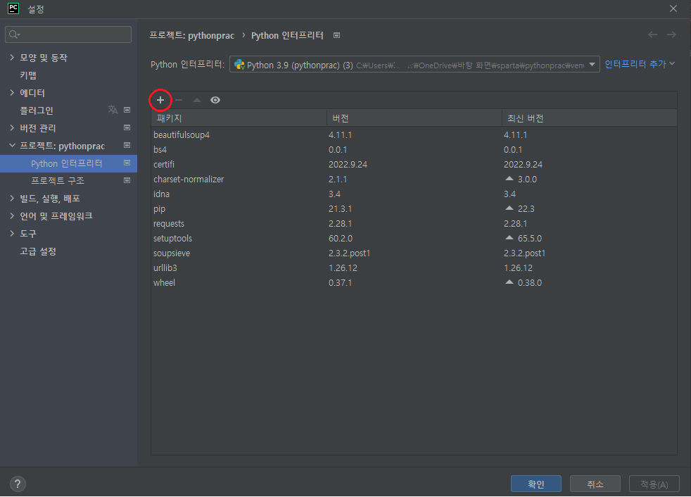691x497 pixels.
Task: Open the Python 인터프리터 dropdown
Action: (414, 64)
